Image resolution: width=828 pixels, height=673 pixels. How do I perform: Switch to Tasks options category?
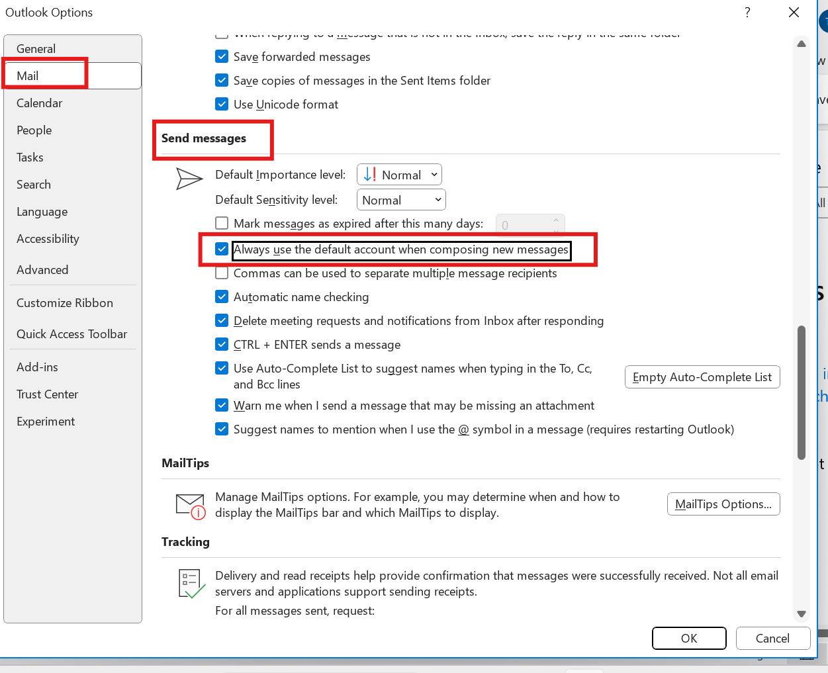(73, 157)
